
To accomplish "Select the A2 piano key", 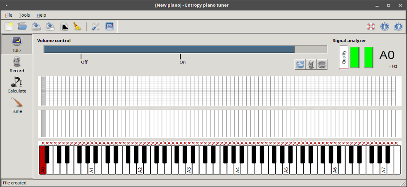I will 140,169.
